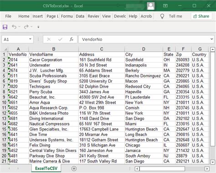This screenshot has height=173, width=216.
Task: Select column E header
Action: coord(169,49)
